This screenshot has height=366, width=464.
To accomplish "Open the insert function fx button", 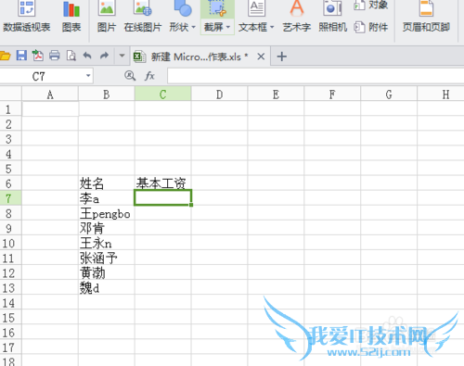I will [x=149, y=76].
